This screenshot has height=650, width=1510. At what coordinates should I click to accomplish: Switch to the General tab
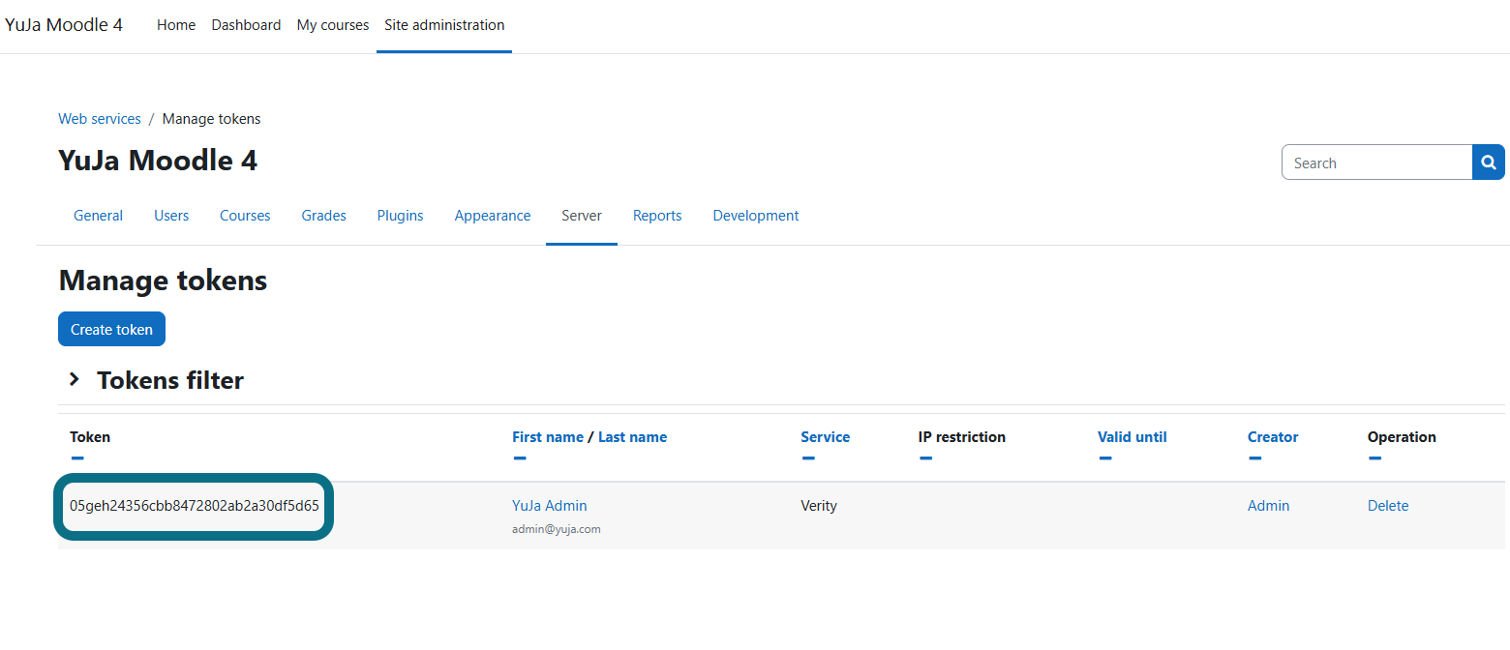click(98, 216)
